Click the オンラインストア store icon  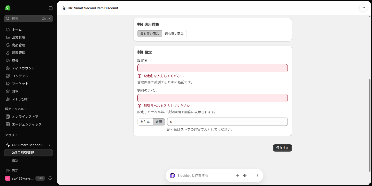click(8, 117)
